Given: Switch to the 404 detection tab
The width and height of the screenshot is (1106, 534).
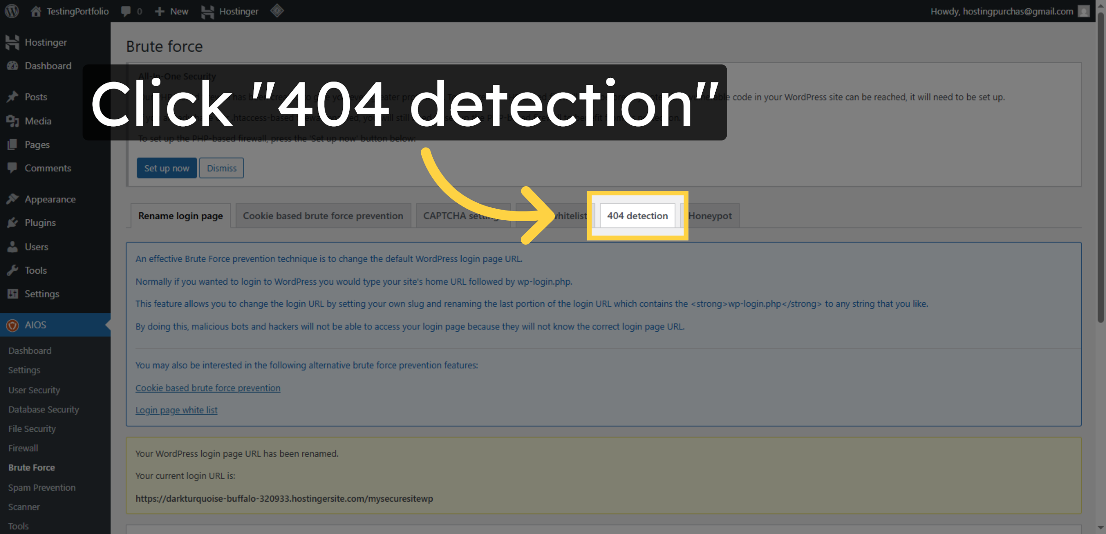Looking at the screenshot, I should coord(637,216).
